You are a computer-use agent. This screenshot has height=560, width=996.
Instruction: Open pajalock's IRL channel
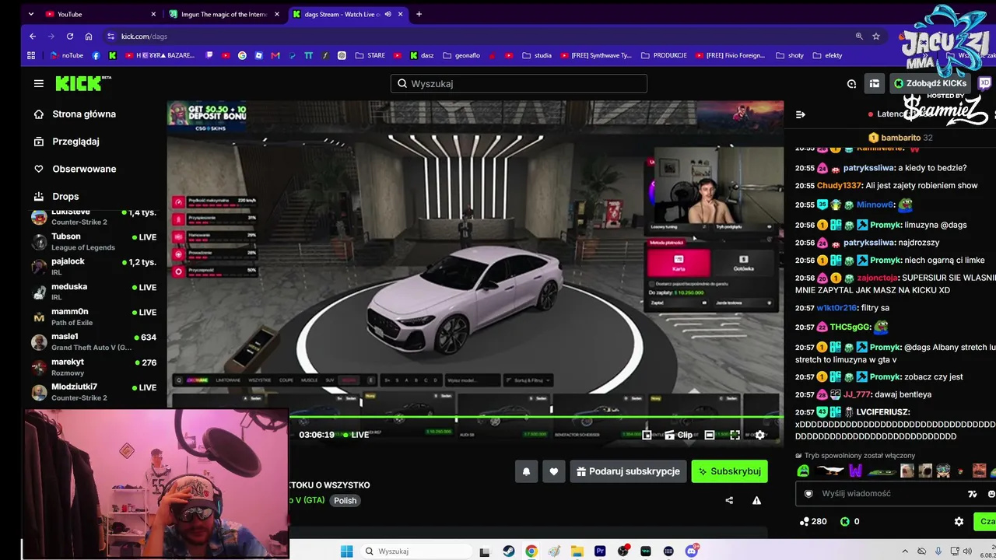coord(93,267)
